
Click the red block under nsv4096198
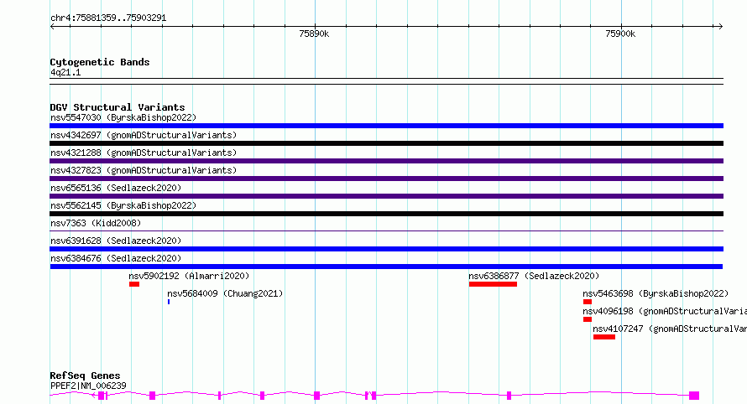point(588,319)
